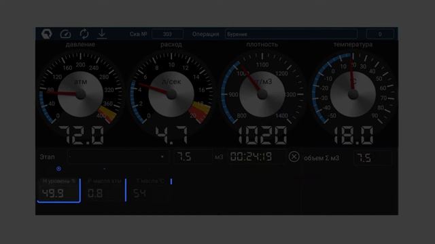This screenshot has width=435, height=244.
Task: Click the Скв № label
Action: click(139, 34)
